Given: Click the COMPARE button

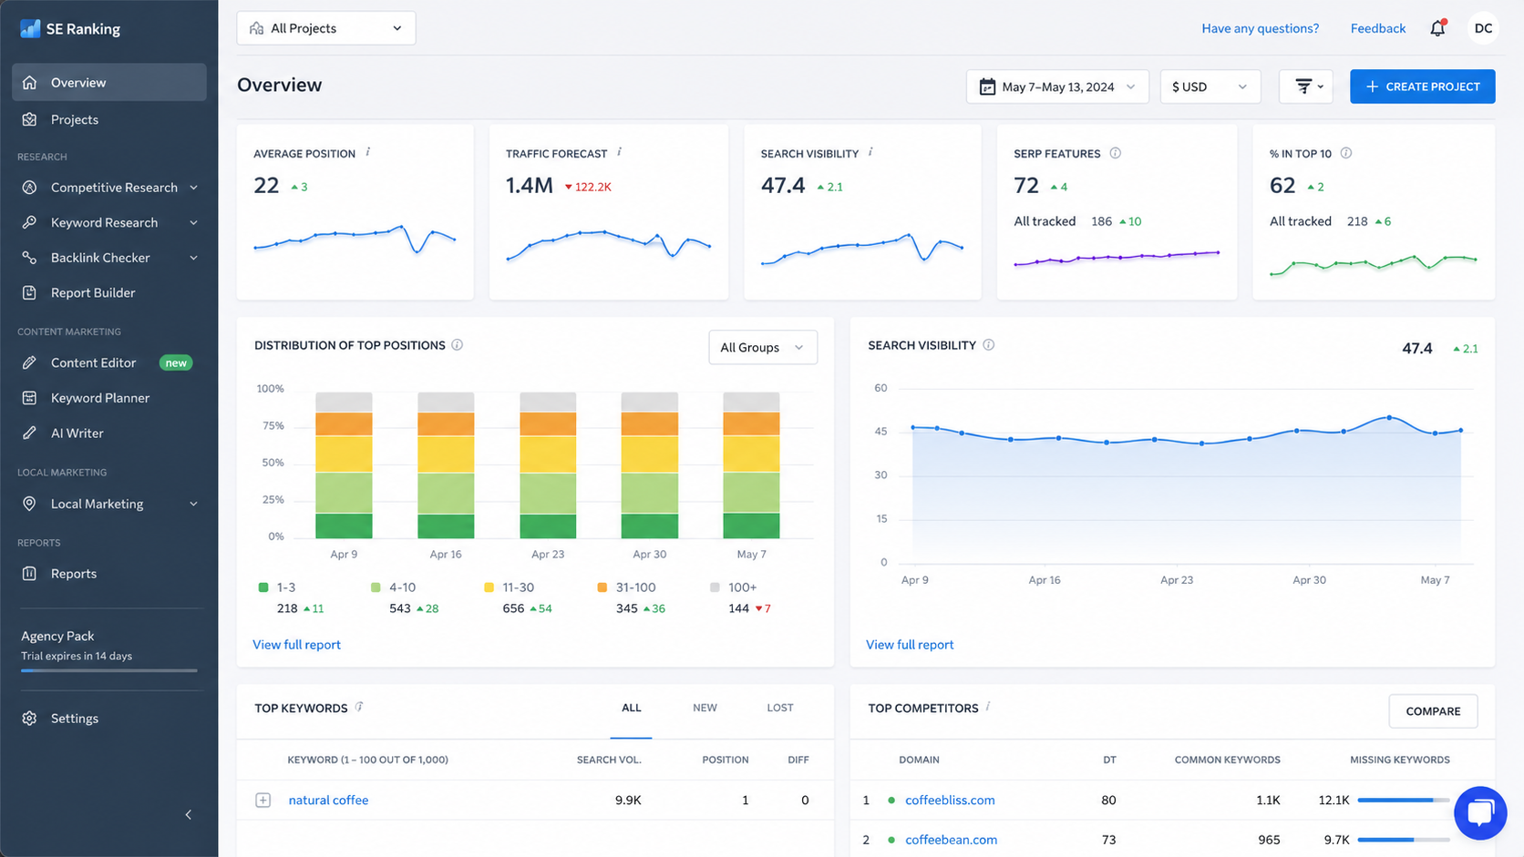Looking at the screenshot, I should 1433,711.
